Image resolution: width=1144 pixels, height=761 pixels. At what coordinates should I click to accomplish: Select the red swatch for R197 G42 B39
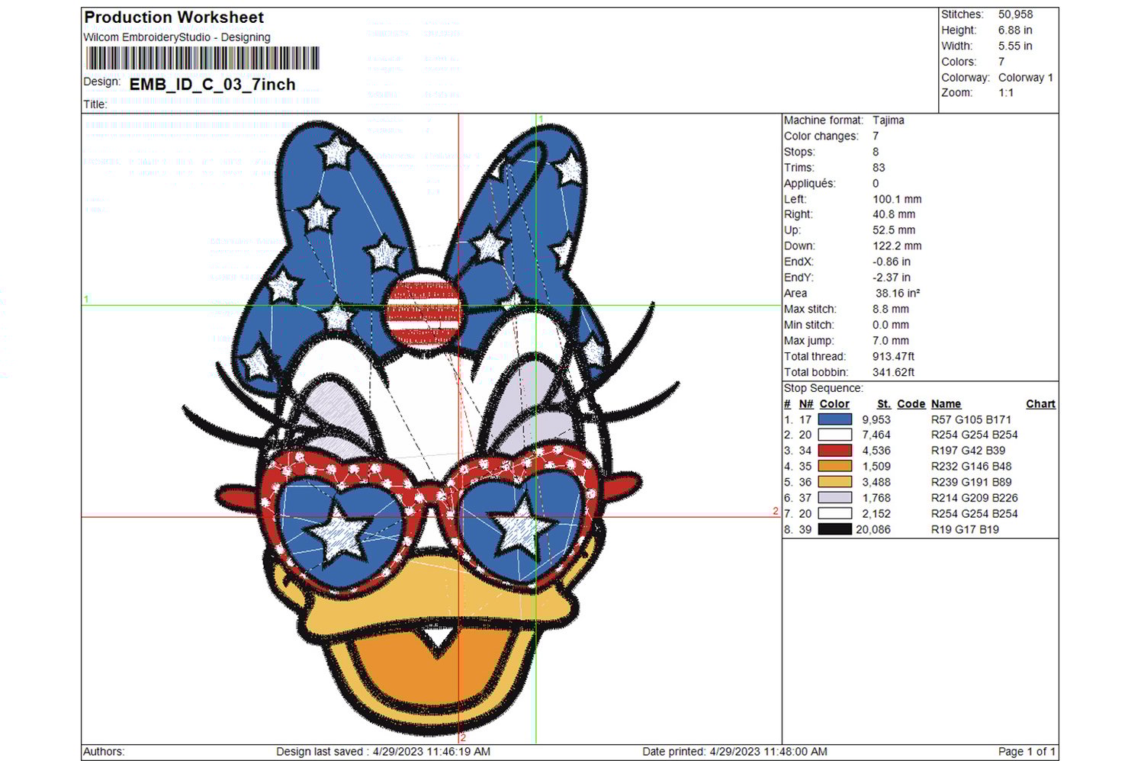click(834, 451)
